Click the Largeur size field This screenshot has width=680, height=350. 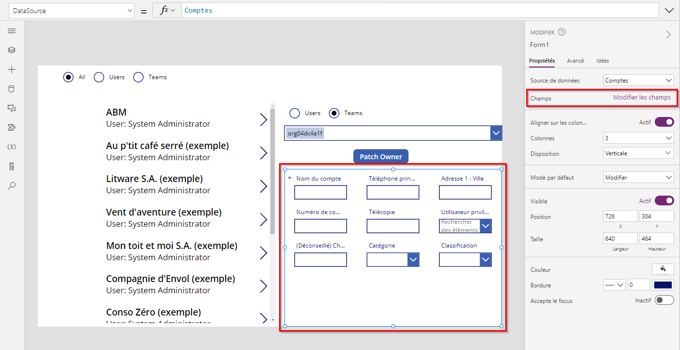coord(620,238)
